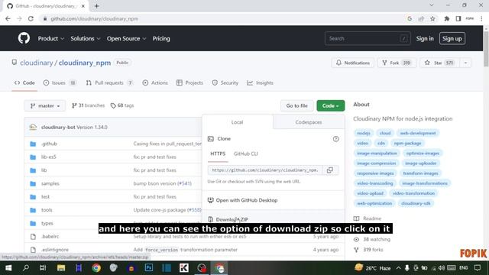Image resolution: width=489 pixels, height=275 pixels.
Task: Open Task View on taskbar
Action: tap(43, 268)
